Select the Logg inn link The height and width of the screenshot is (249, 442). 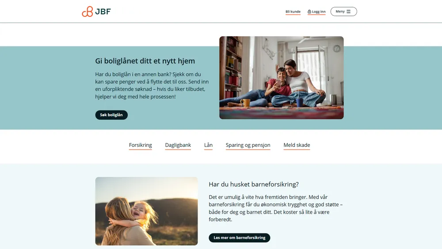pos(316,11)
